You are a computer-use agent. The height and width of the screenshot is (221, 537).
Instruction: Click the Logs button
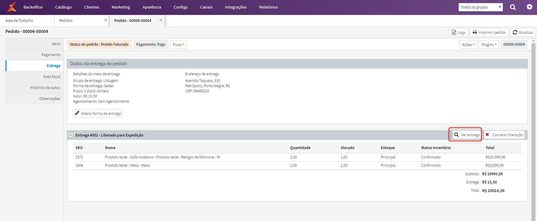point(458,32)
